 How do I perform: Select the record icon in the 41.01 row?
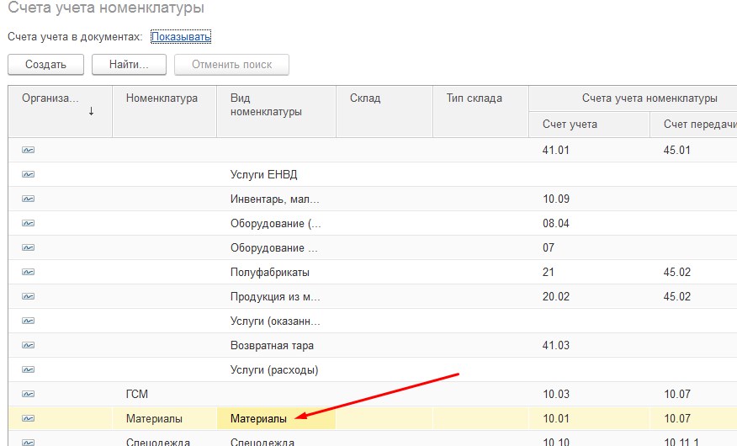click(x=29, y=150)
